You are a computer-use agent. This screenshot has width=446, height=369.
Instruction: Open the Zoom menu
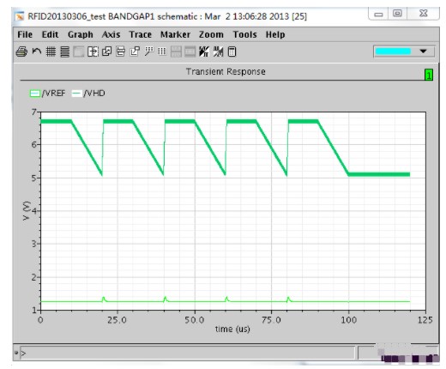211,34
